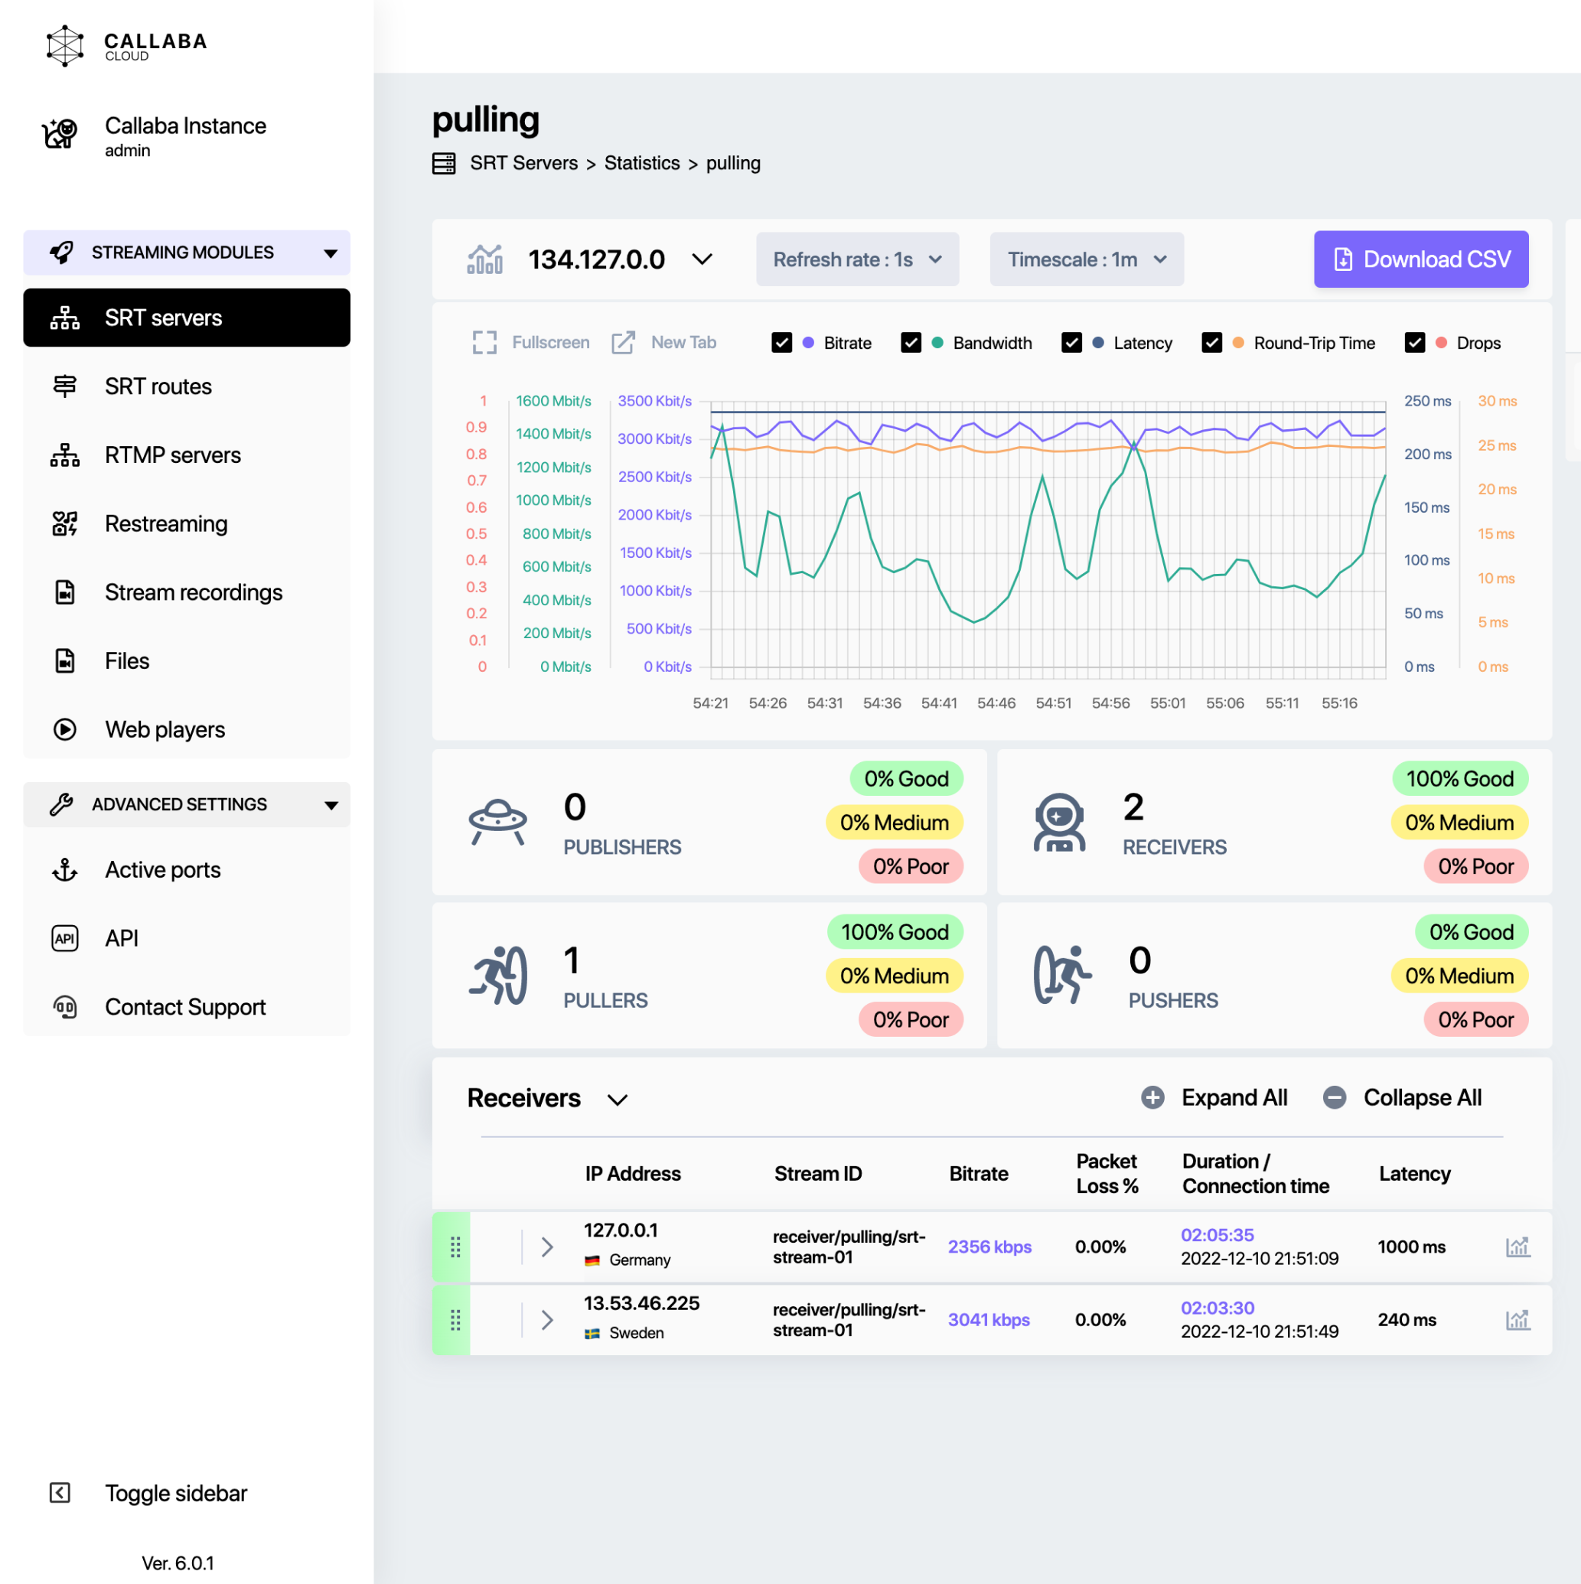Image resolution: width=1581 pixels, height=1584 pixels.
Task: Uncheck the Latency series checkbox
Action: (x=1072, y=343)
